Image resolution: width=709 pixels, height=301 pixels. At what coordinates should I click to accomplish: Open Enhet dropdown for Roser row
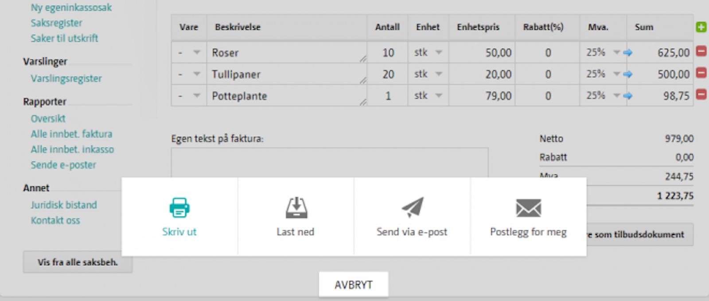(439, 52)
